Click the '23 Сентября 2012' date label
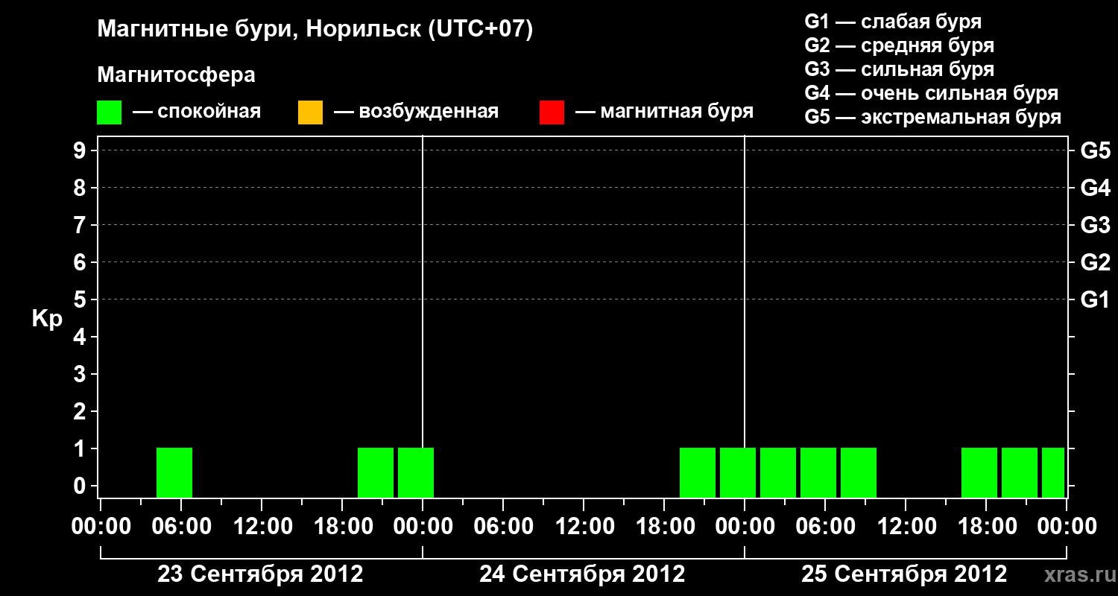This screenshot has width=1118, height=596. pos(260,574)
